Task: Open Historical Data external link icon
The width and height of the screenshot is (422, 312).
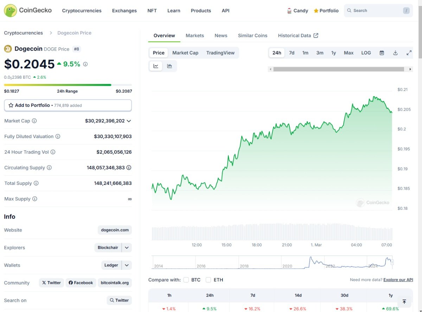Action: (x=316, y=35)
